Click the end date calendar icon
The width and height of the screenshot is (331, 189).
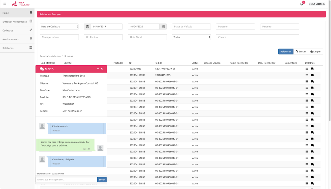[163, 26]
